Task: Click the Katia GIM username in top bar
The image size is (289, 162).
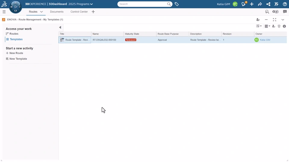Action: click(223, 4)
